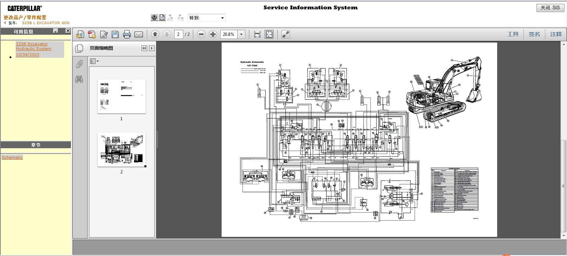The width and height of the screenshot is (567, 256).
Task: Email the document via envelope icon
Action: pyautogui.click(x=139, y=34)
